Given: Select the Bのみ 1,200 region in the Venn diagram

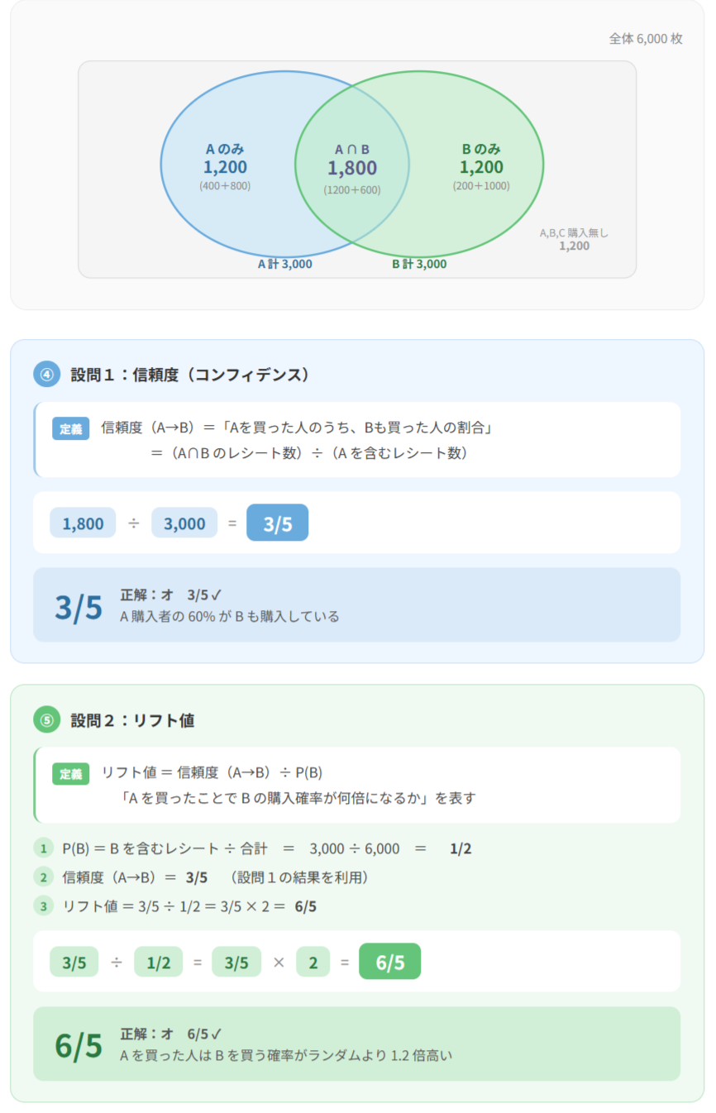Looking at the screenshot, I should (481, 166).
